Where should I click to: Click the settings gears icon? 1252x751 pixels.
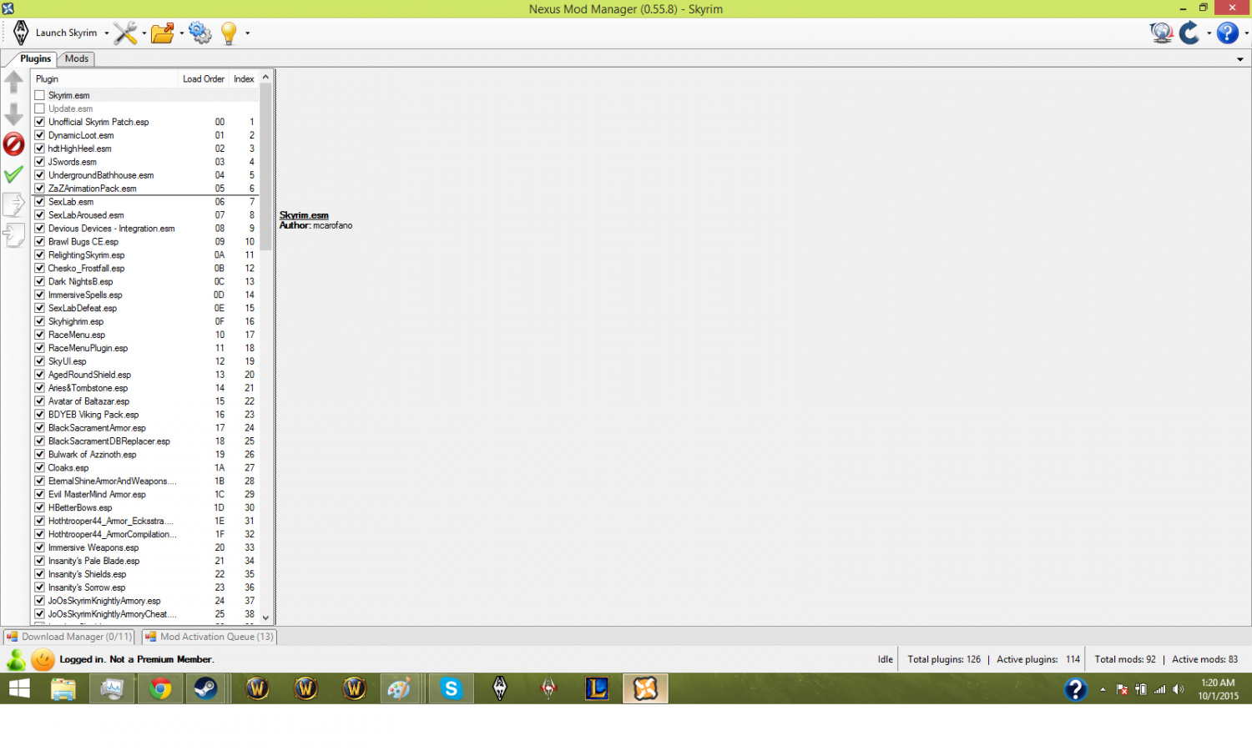pos(200,33)
